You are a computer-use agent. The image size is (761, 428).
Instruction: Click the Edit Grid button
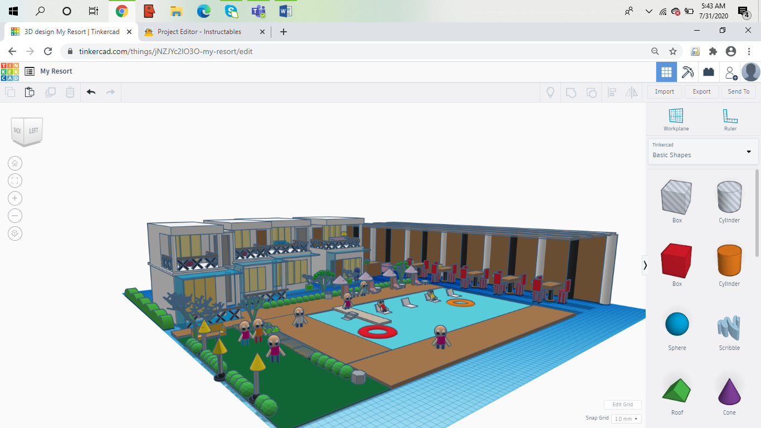(623, 405)
